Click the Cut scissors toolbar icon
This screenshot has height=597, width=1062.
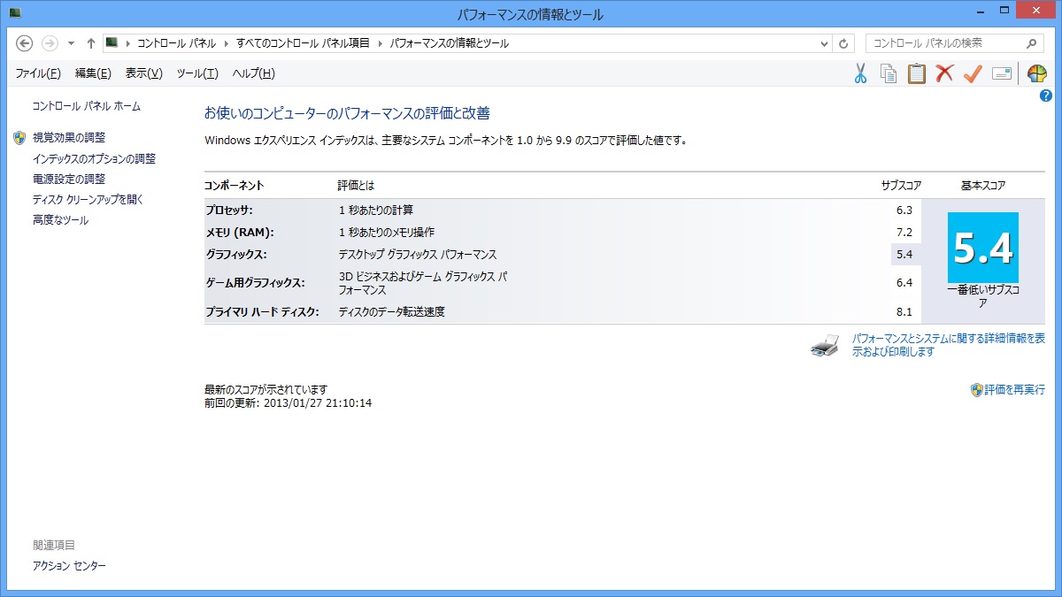pyautogui.click(x=860, y=73)
